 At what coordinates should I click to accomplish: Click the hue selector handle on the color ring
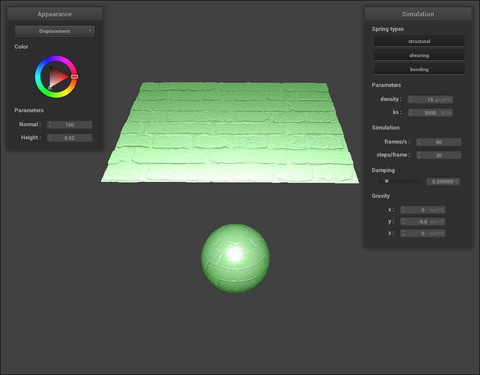coord(74,76)
